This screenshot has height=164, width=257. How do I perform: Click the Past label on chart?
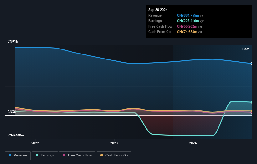[246, 49]
